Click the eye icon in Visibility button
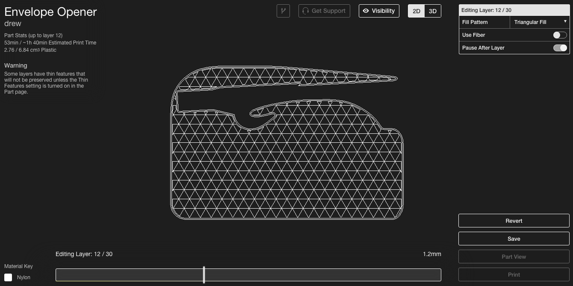 (x=366, y=11)
